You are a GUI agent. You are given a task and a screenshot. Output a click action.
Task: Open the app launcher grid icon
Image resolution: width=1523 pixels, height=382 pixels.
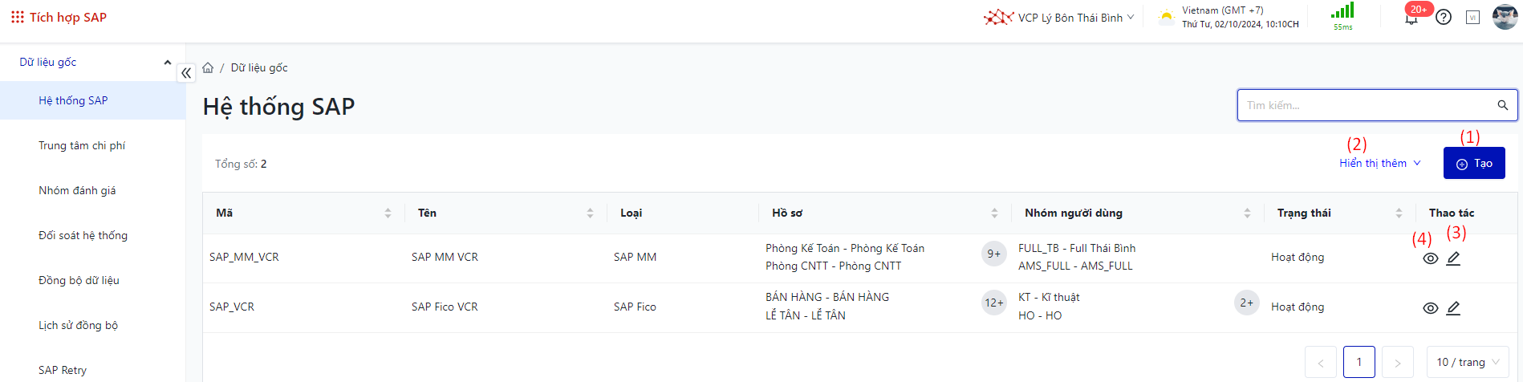coord(17,17)
